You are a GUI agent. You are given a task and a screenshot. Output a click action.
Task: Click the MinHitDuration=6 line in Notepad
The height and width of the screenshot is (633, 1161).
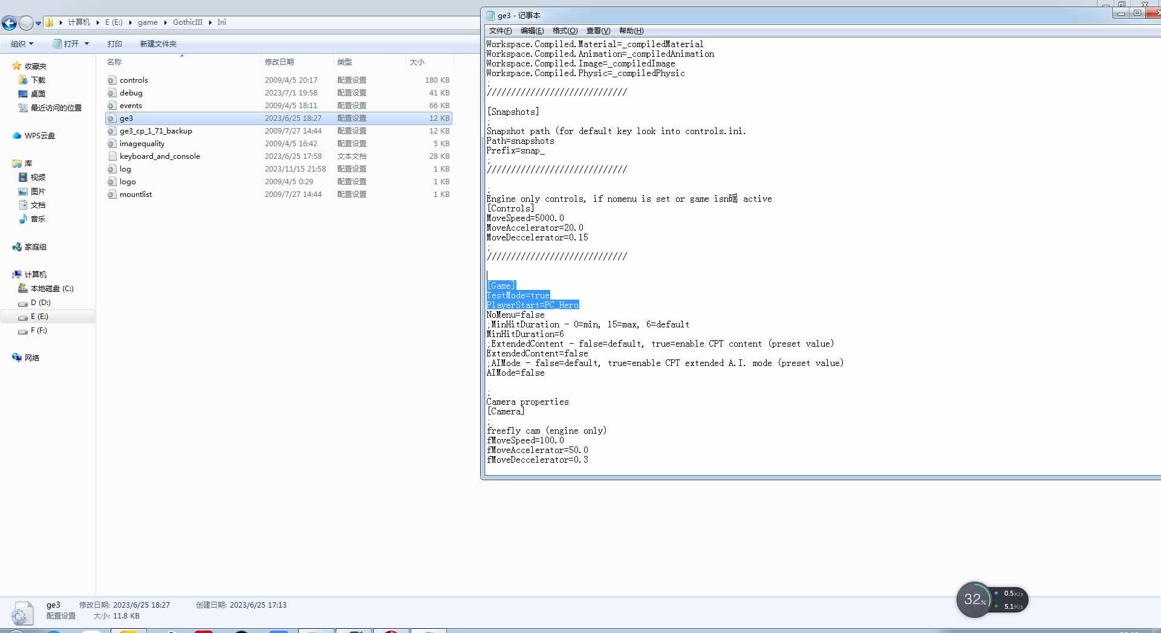coord(525,334)
